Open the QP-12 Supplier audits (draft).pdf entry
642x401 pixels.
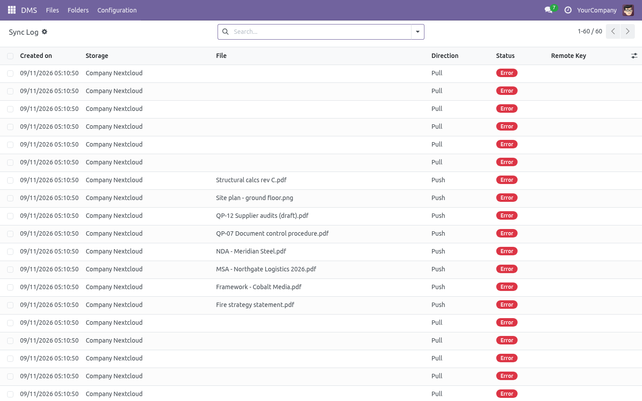(x=262, y=216)
